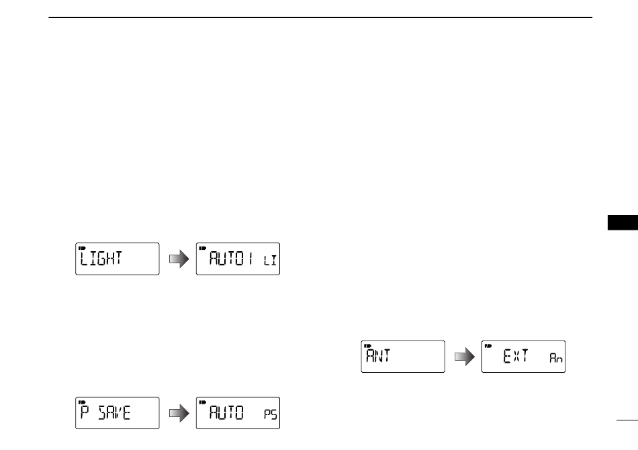Select the P SAVE display panel

tap(117, 413)
